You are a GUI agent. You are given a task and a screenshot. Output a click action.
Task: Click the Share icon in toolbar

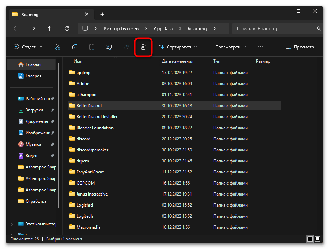[x=126, y=47]
